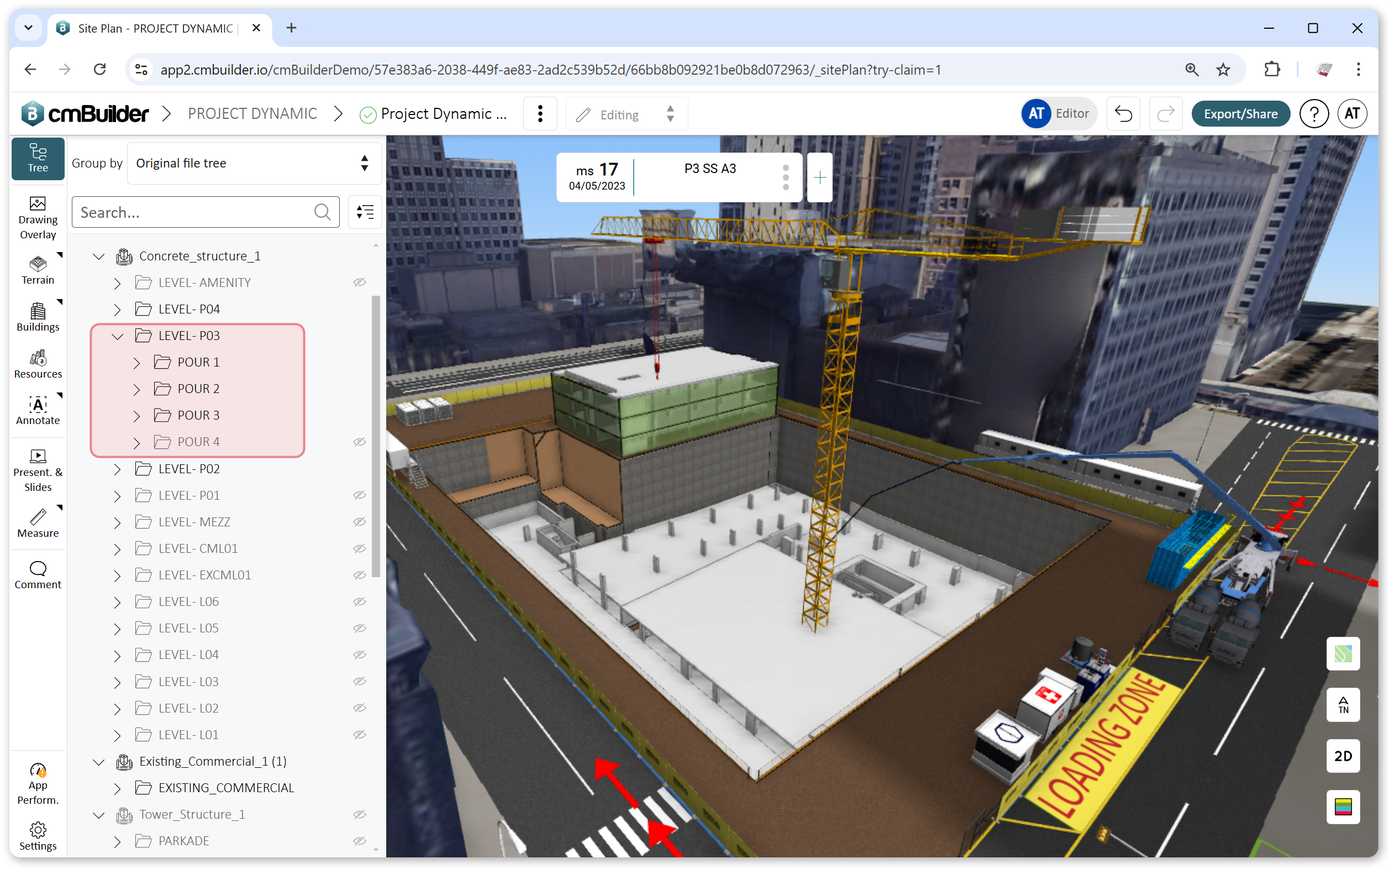The image size is (1389, 869).
Task: Open tree filter list options icon
Action: (x=365, y=212)
